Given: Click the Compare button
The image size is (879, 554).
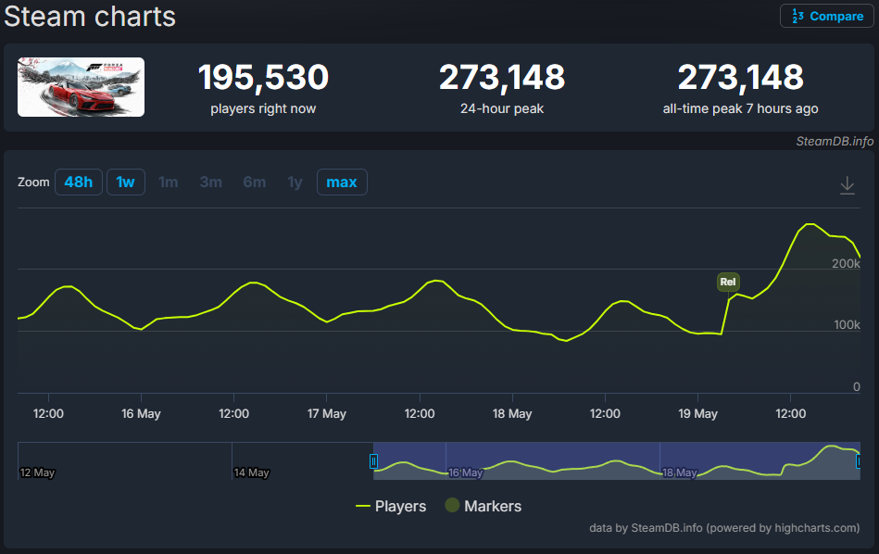Looking at the screenshot, I should pyautogui.click(x=827, y=17).
